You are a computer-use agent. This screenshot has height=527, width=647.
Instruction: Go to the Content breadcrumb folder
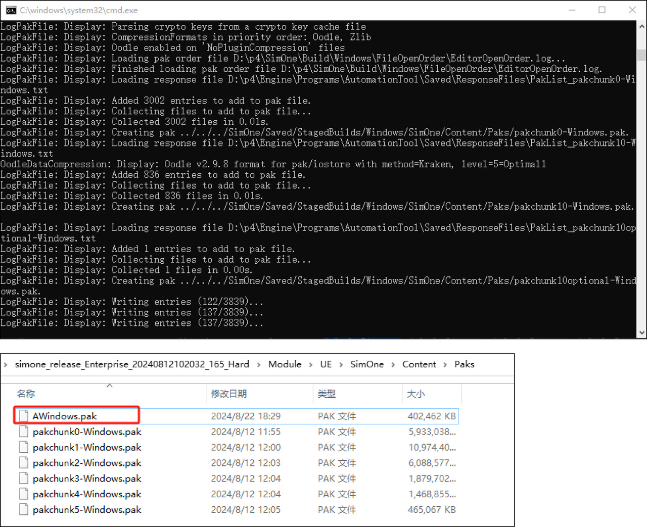click(419, 364)
